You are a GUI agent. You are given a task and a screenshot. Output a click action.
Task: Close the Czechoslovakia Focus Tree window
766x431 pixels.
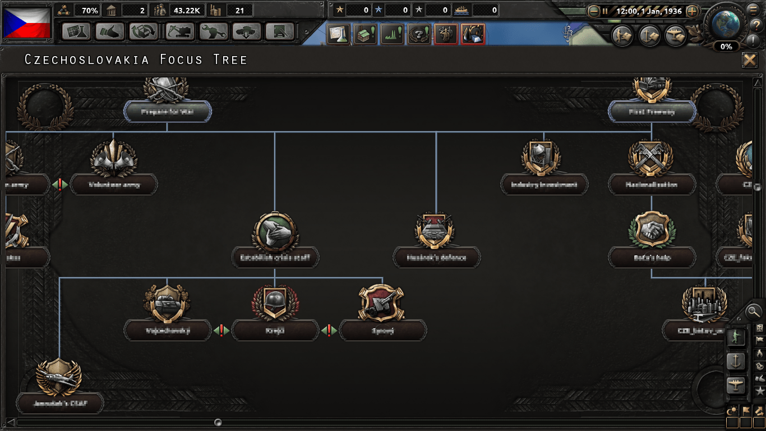click(750, 60)
